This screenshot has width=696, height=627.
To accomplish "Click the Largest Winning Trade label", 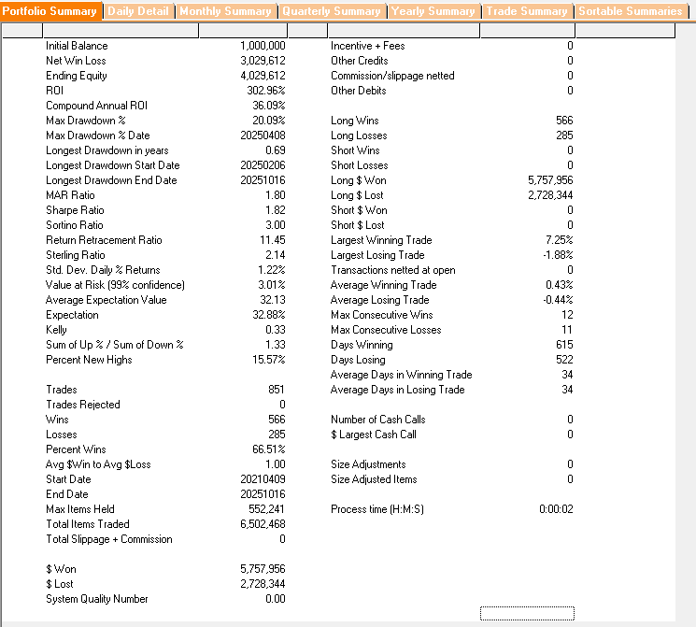I will tap(381, 240).
